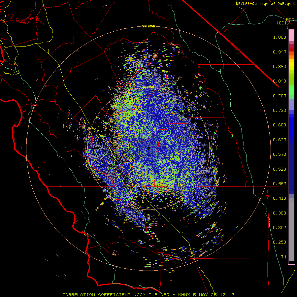Click the 0.947 color scale label
This screenshot has height=297, width=297.
point(280,52)
